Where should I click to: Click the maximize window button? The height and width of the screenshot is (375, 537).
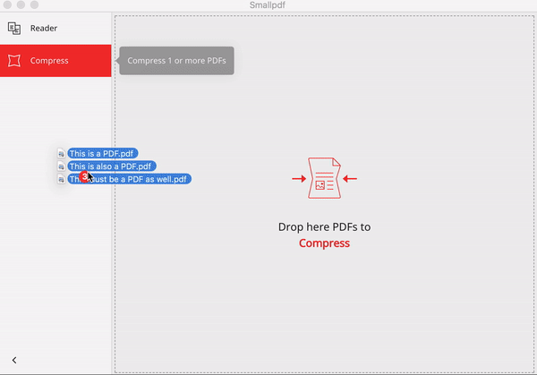tap(34, 4)
